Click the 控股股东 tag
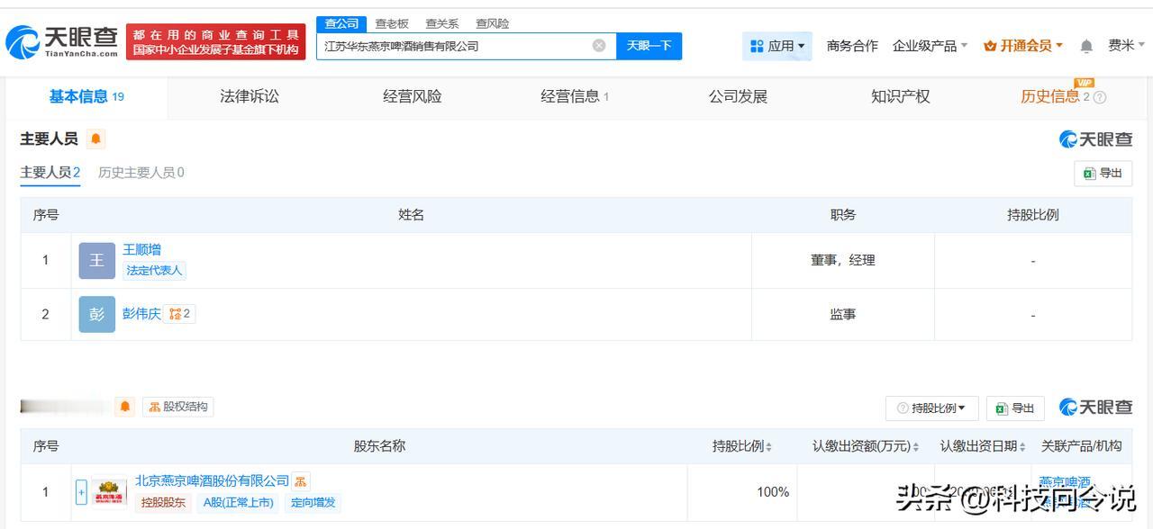Image resolution: width=1153 pixels, height=529 pixels. coord(163,503)
